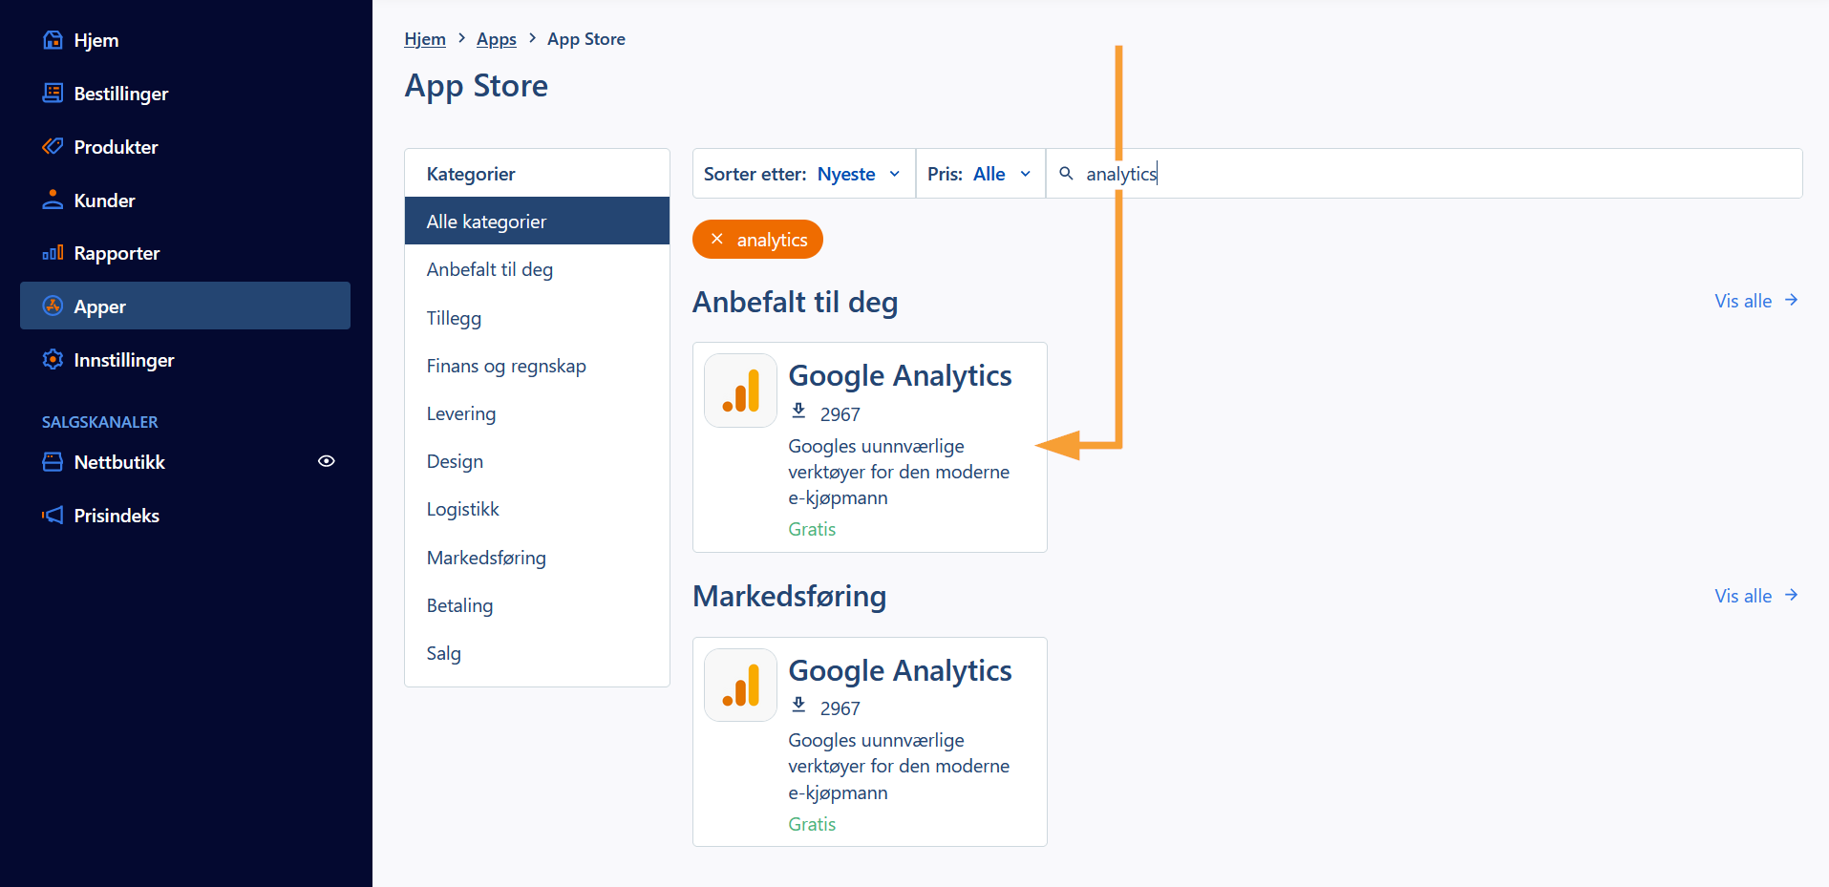
Task: Click Gratis label in Markedsføring Google Analytics card
Action: point(812,824)
